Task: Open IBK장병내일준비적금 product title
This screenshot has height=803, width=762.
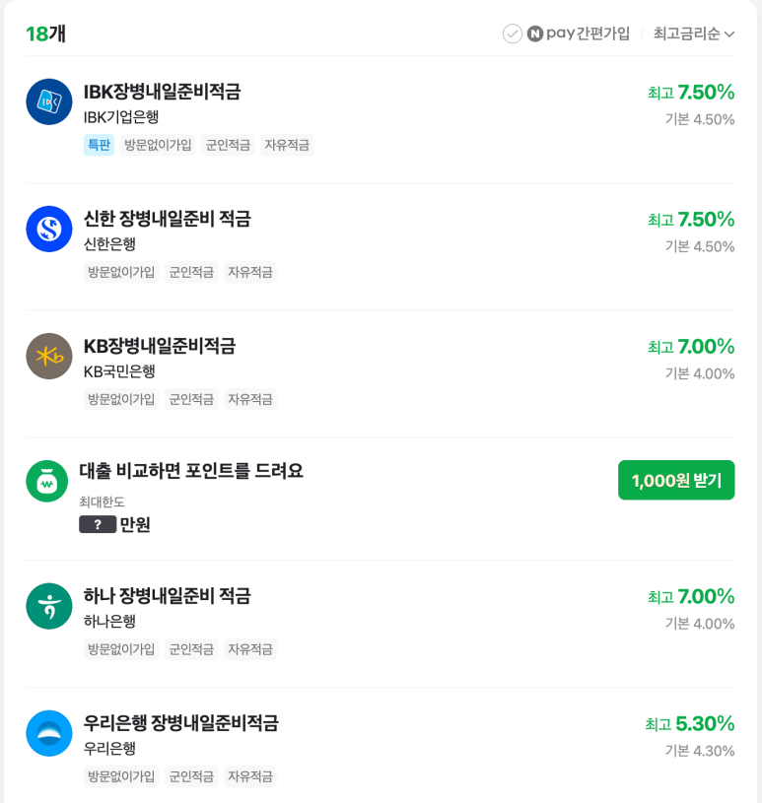Action: (x=162, y=93)
